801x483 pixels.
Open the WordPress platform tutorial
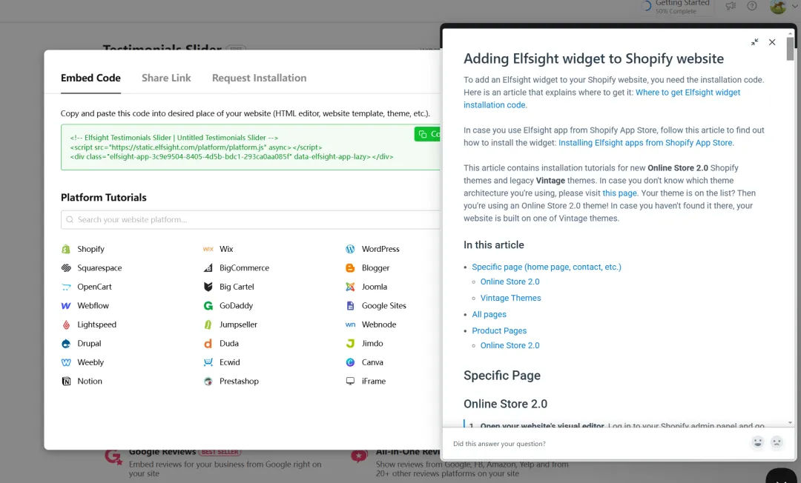[x=380, y=249]
